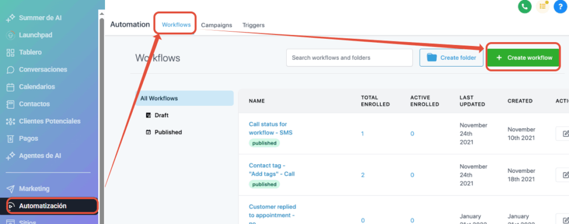This screenshot has width=569, height=224.
Task: Open Launchpad from the sidebar
Action: (x=36, y=35)
